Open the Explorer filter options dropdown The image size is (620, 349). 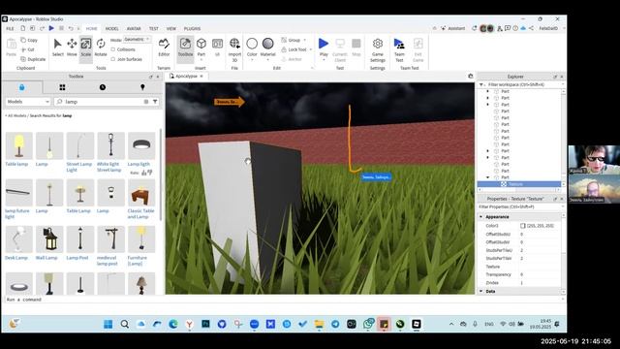pyautogui.click(x=481, y=84)
